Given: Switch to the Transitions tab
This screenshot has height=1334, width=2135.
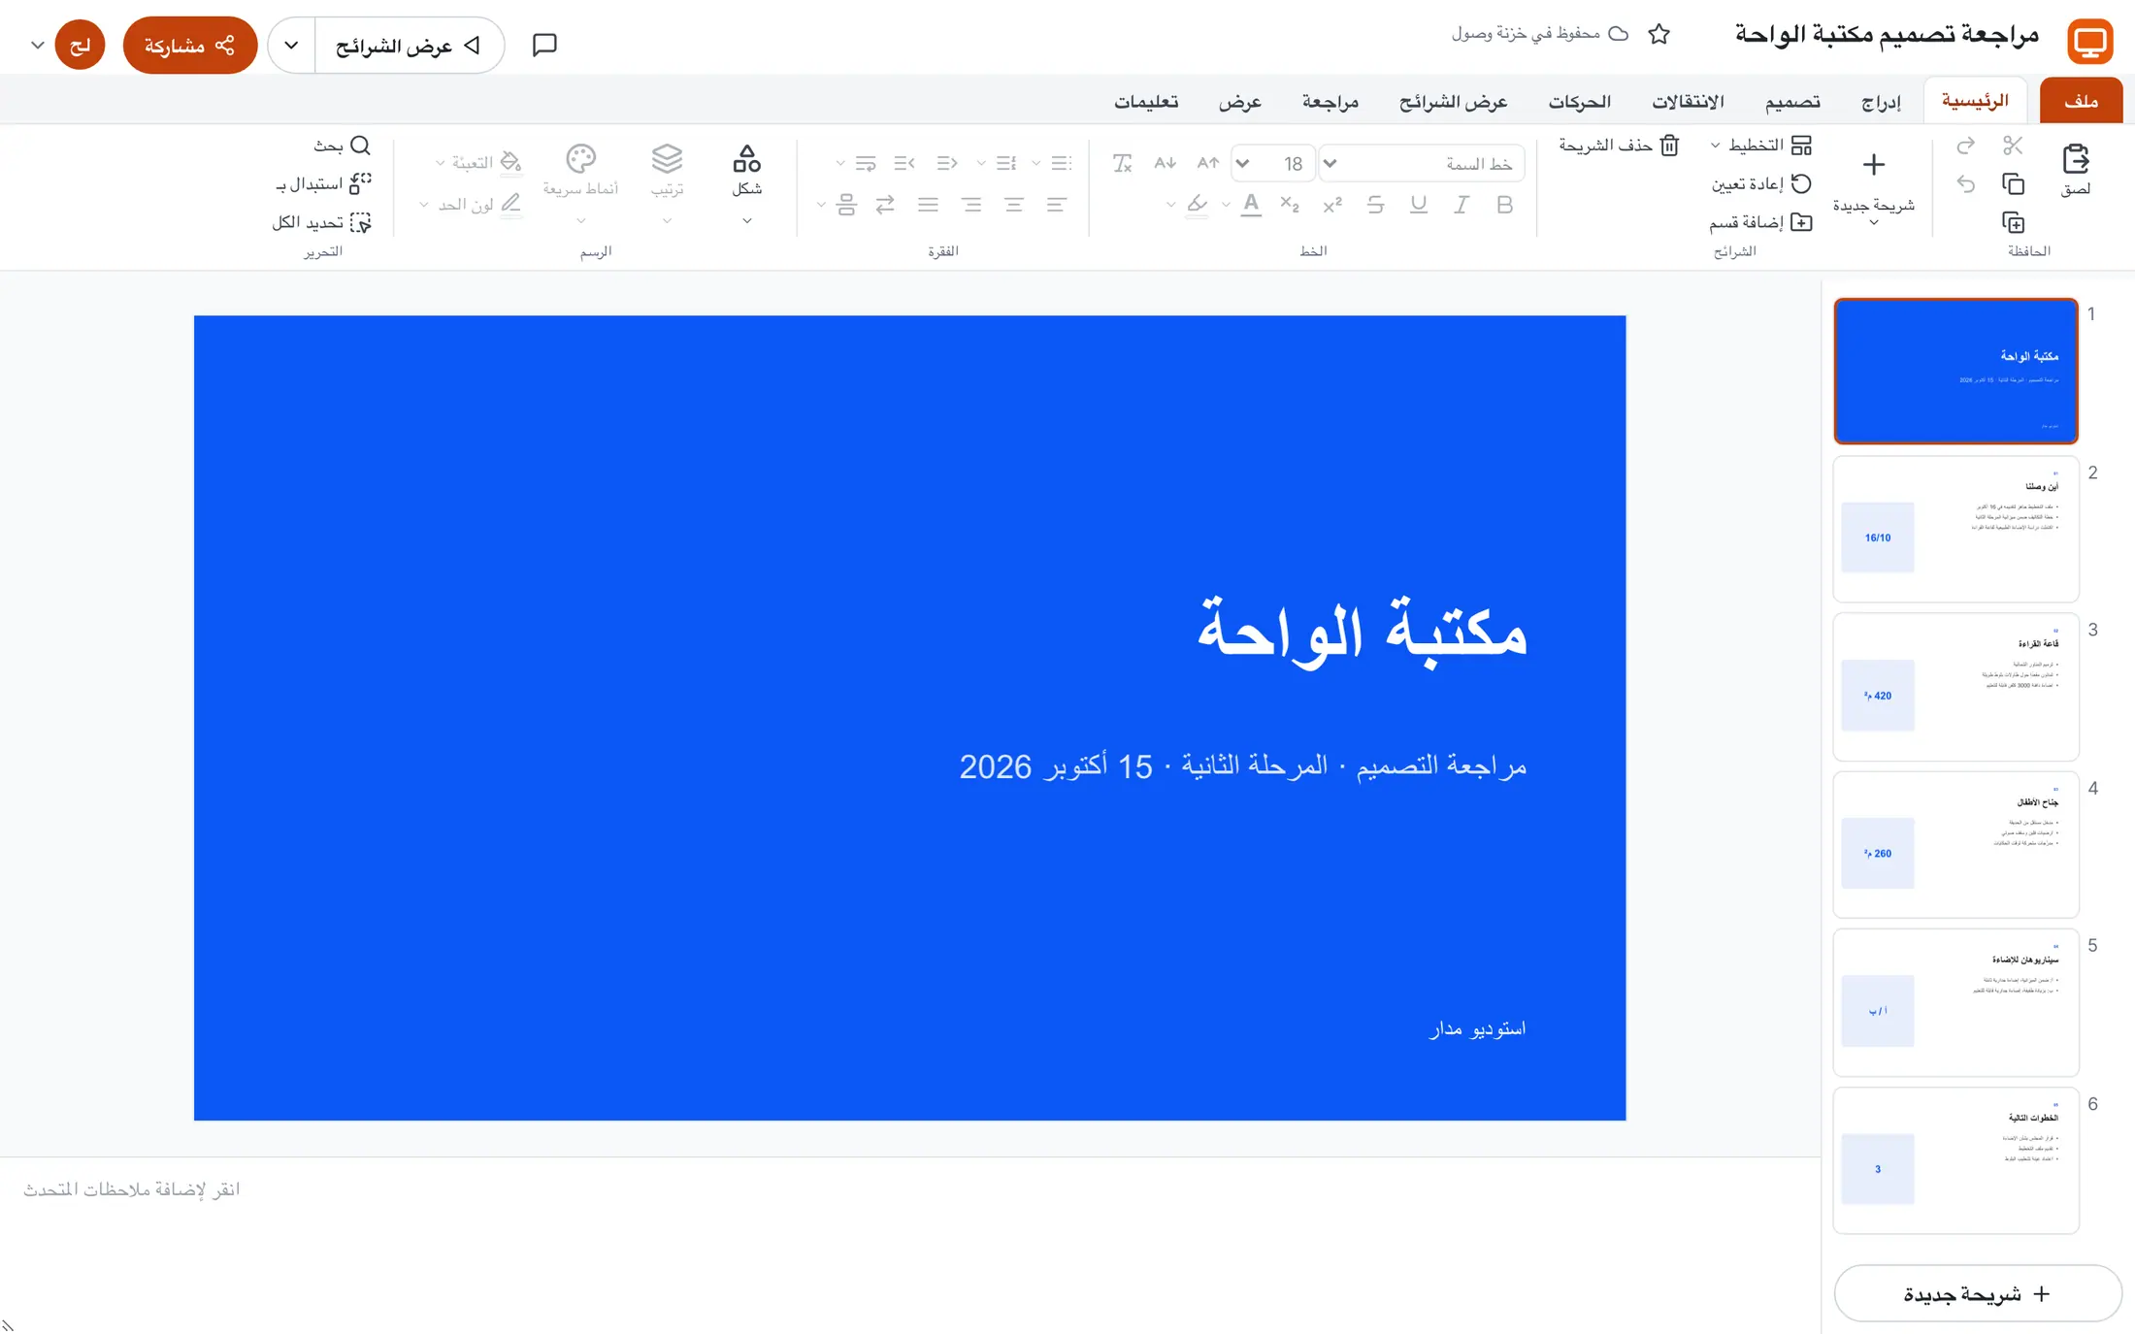Looking at the screenshot, I should tap(1688, 101).
